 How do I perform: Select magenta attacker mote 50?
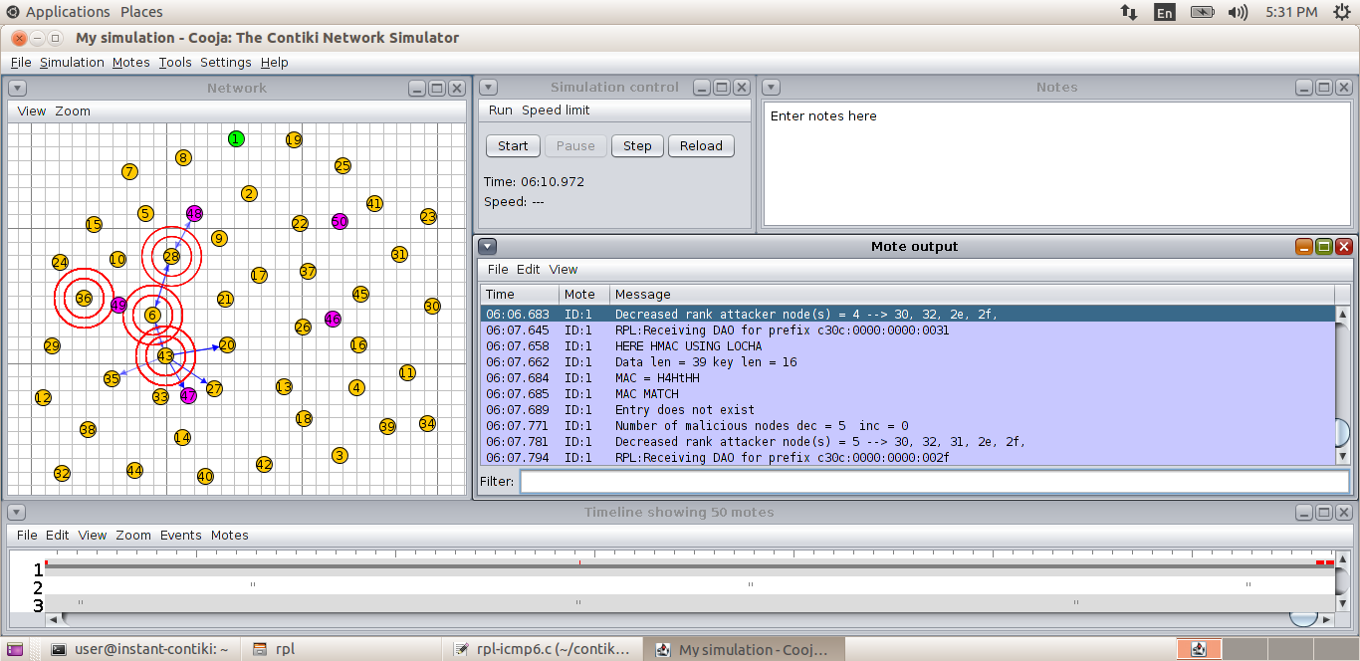point(340,221)
